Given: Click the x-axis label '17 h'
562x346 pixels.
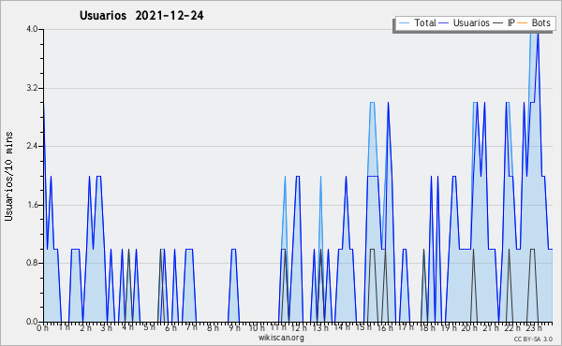Looking at the screenshot, I should tap(406, 328).
